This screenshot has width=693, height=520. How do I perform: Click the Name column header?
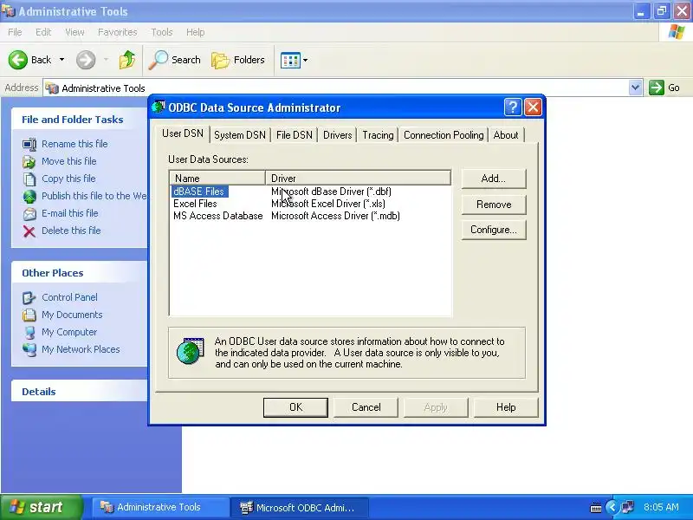(x=217, y=179)
